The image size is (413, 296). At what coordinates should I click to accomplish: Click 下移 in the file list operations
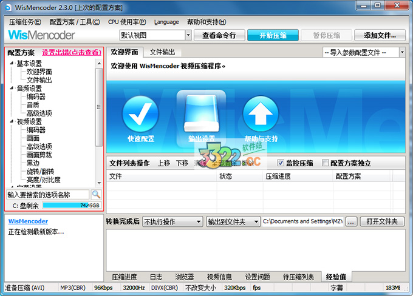(x=182, y=163)
